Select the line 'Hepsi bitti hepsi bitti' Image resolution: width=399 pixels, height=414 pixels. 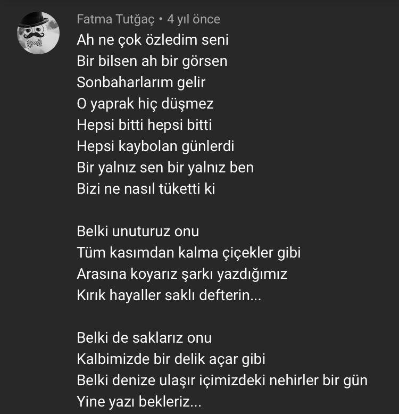[x=144, y=125]
